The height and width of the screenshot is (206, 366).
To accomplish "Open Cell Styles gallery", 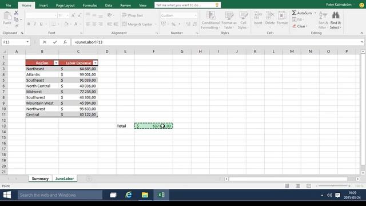I will click(x=243, y=20).
